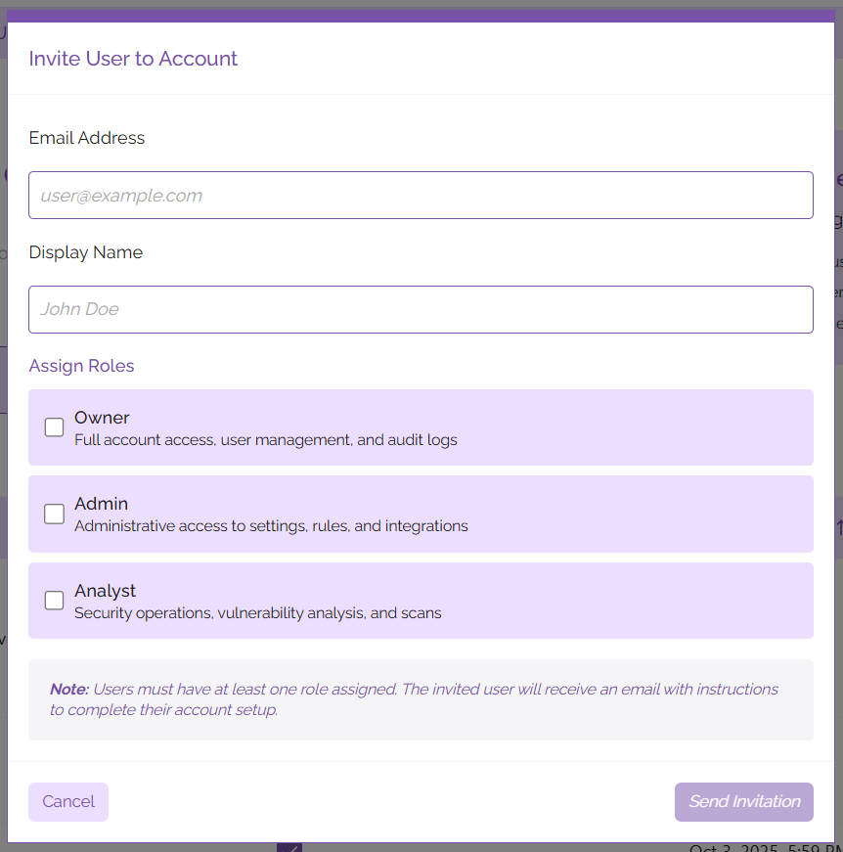Select the Analyst role row
Image resolution: width=843 pixels, height=852 pixels.
coord(421,600)
